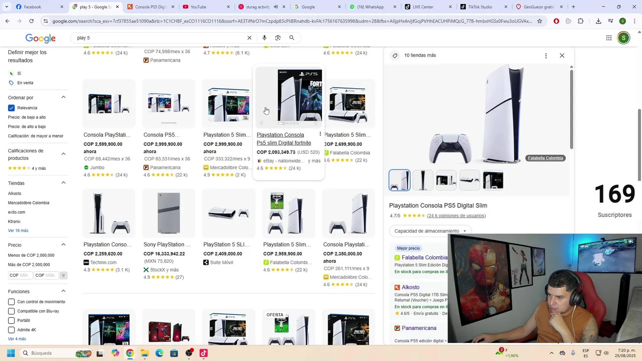Open a new browser tab

[573, 7]
